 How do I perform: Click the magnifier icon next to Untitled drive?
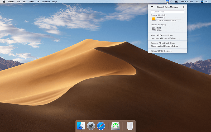(164, 18)
